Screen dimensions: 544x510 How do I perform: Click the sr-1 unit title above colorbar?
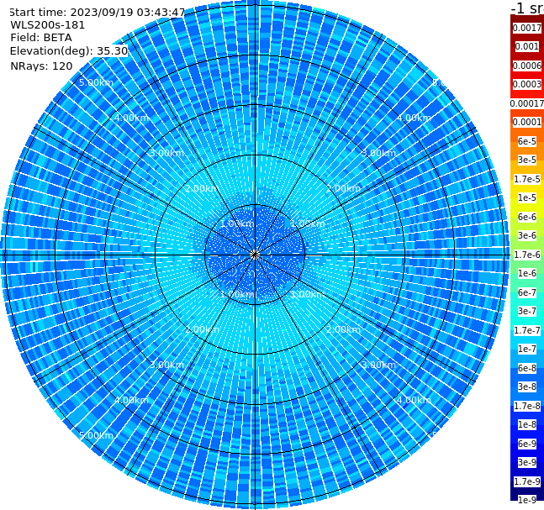point(527,8)
